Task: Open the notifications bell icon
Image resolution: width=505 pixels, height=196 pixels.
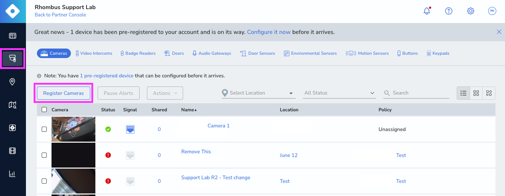Action: (x=426, y=11)
